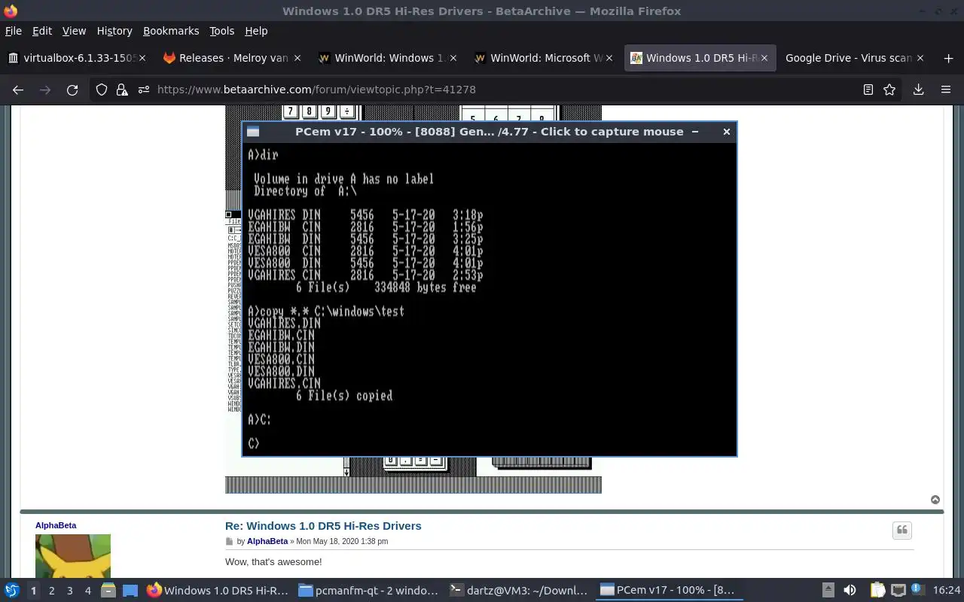Launch the file manager from taskbar

[x=108, y=591]
